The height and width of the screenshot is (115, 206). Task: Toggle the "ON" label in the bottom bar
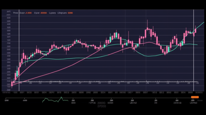156,103
